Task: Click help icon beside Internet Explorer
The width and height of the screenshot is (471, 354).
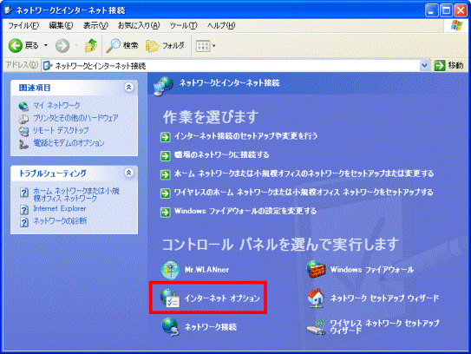Action: click(24, 209)
